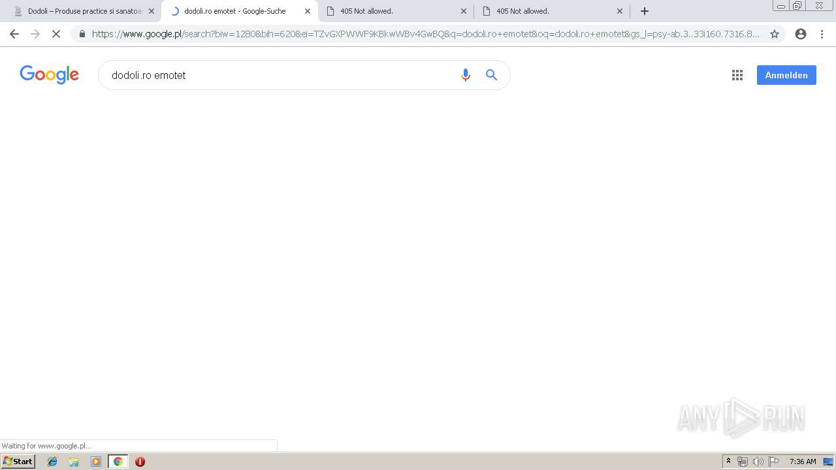This screenshot has height=470, width=836.
Task: Open the volume speaker tray icon
Action: click(758, 462)
